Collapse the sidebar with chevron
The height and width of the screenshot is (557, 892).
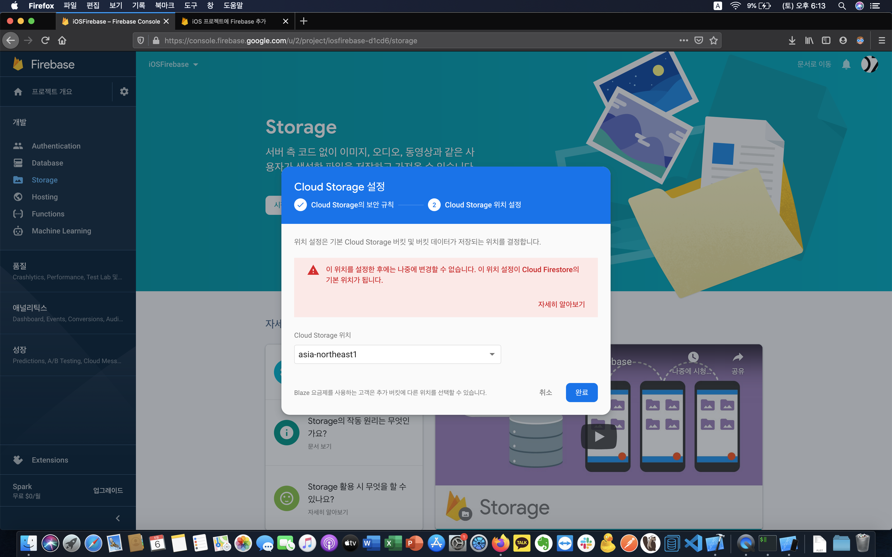point(118,518)
